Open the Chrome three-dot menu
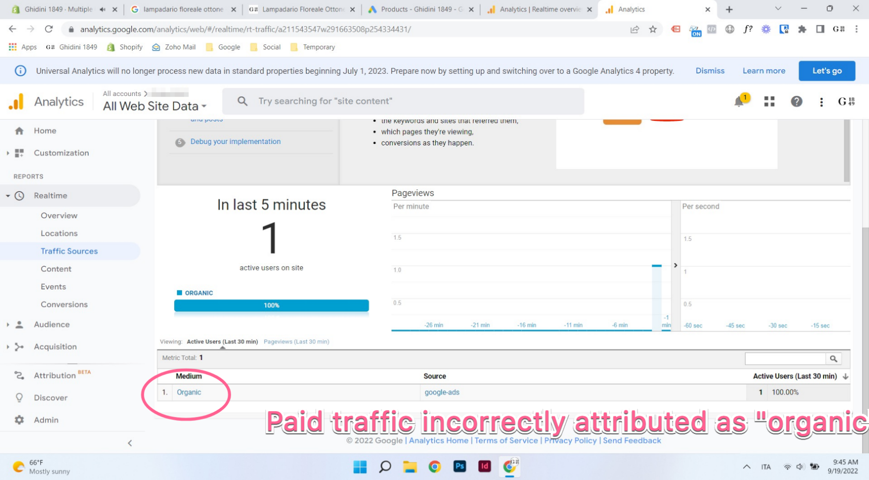The height and width of the screenshot is (480, 869). [x=856, y=29]
